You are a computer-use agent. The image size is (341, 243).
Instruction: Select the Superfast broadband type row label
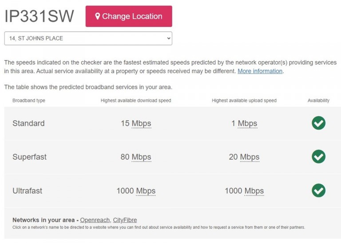[x=29, y=157]
